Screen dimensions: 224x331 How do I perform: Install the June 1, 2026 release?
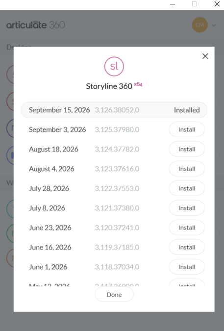pyautogui.click(x=187, y=267)
